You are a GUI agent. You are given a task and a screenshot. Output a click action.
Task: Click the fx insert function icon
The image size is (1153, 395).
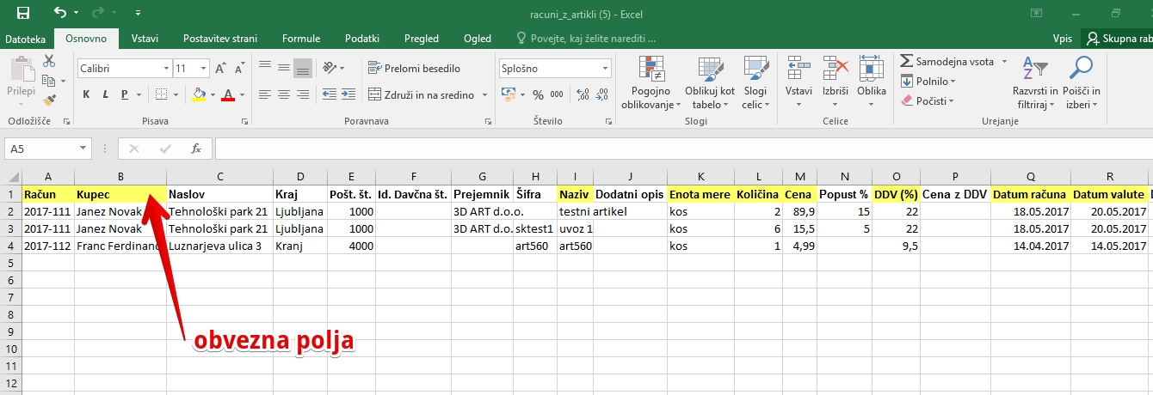[196, 149]
